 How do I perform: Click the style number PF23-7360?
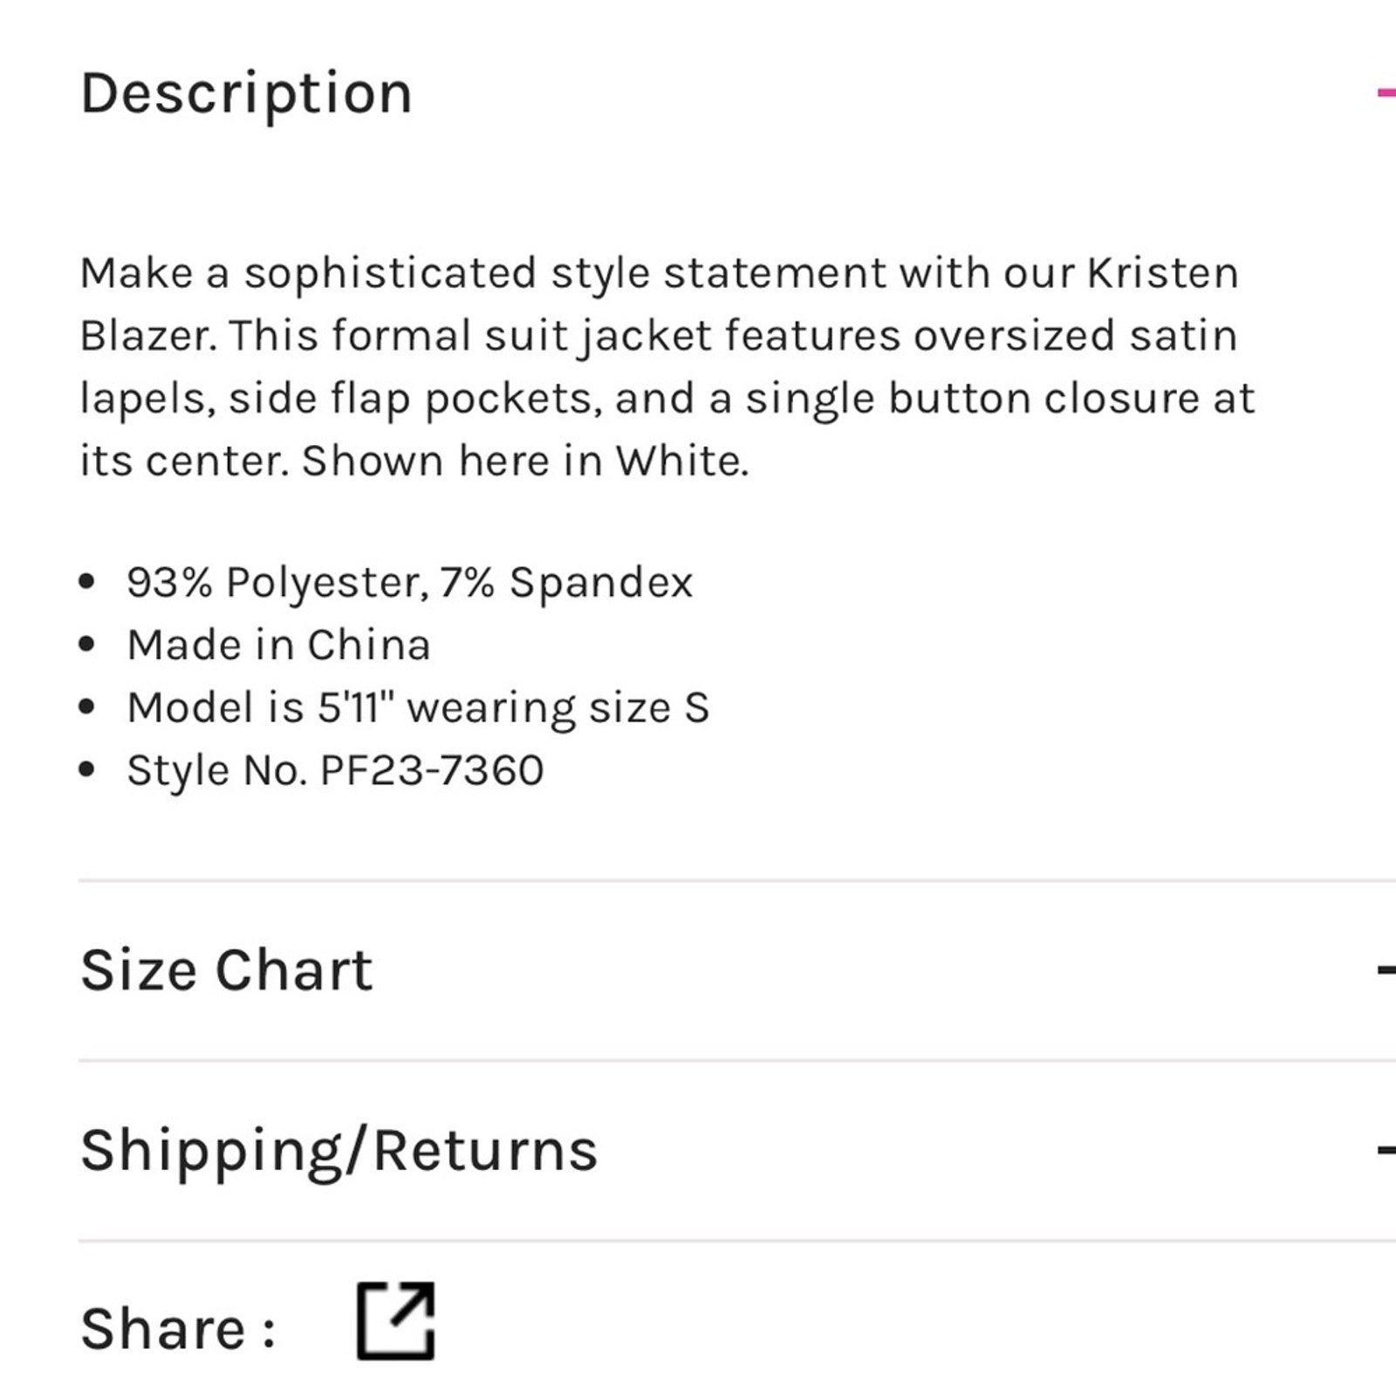[x=432, y=770]
